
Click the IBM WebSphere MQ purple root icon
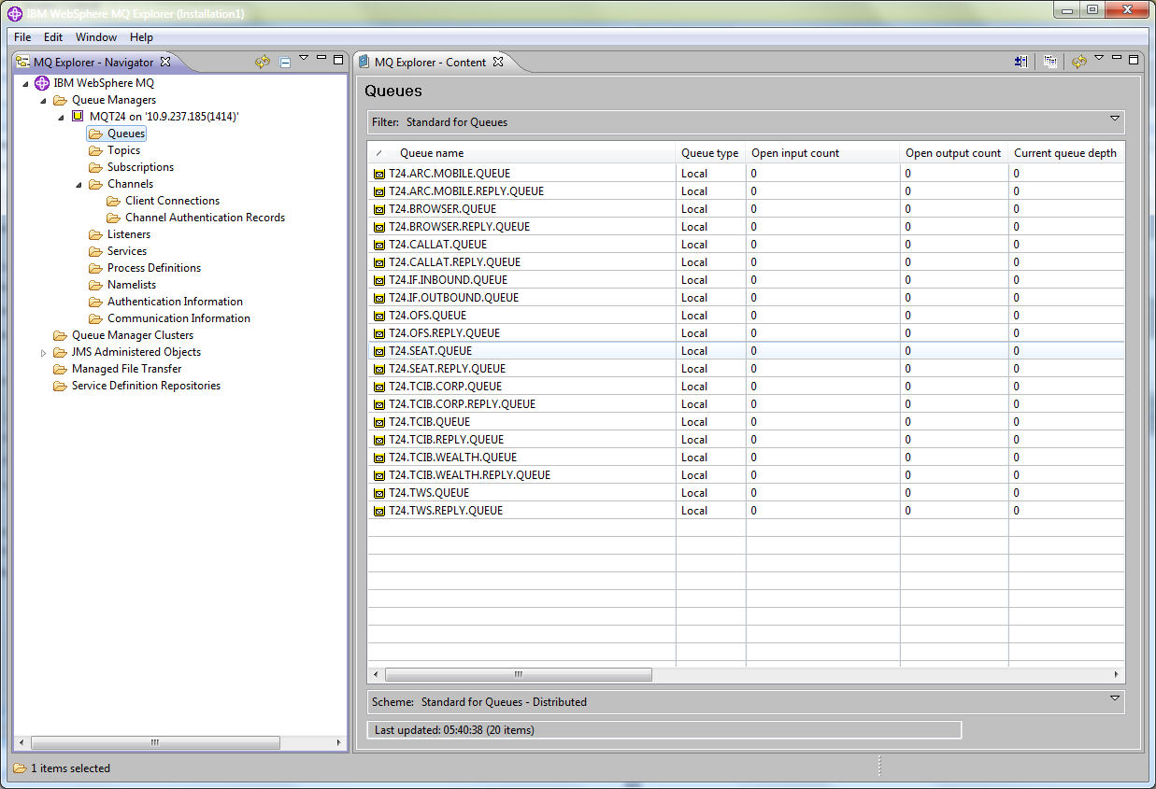coord(41,83)
